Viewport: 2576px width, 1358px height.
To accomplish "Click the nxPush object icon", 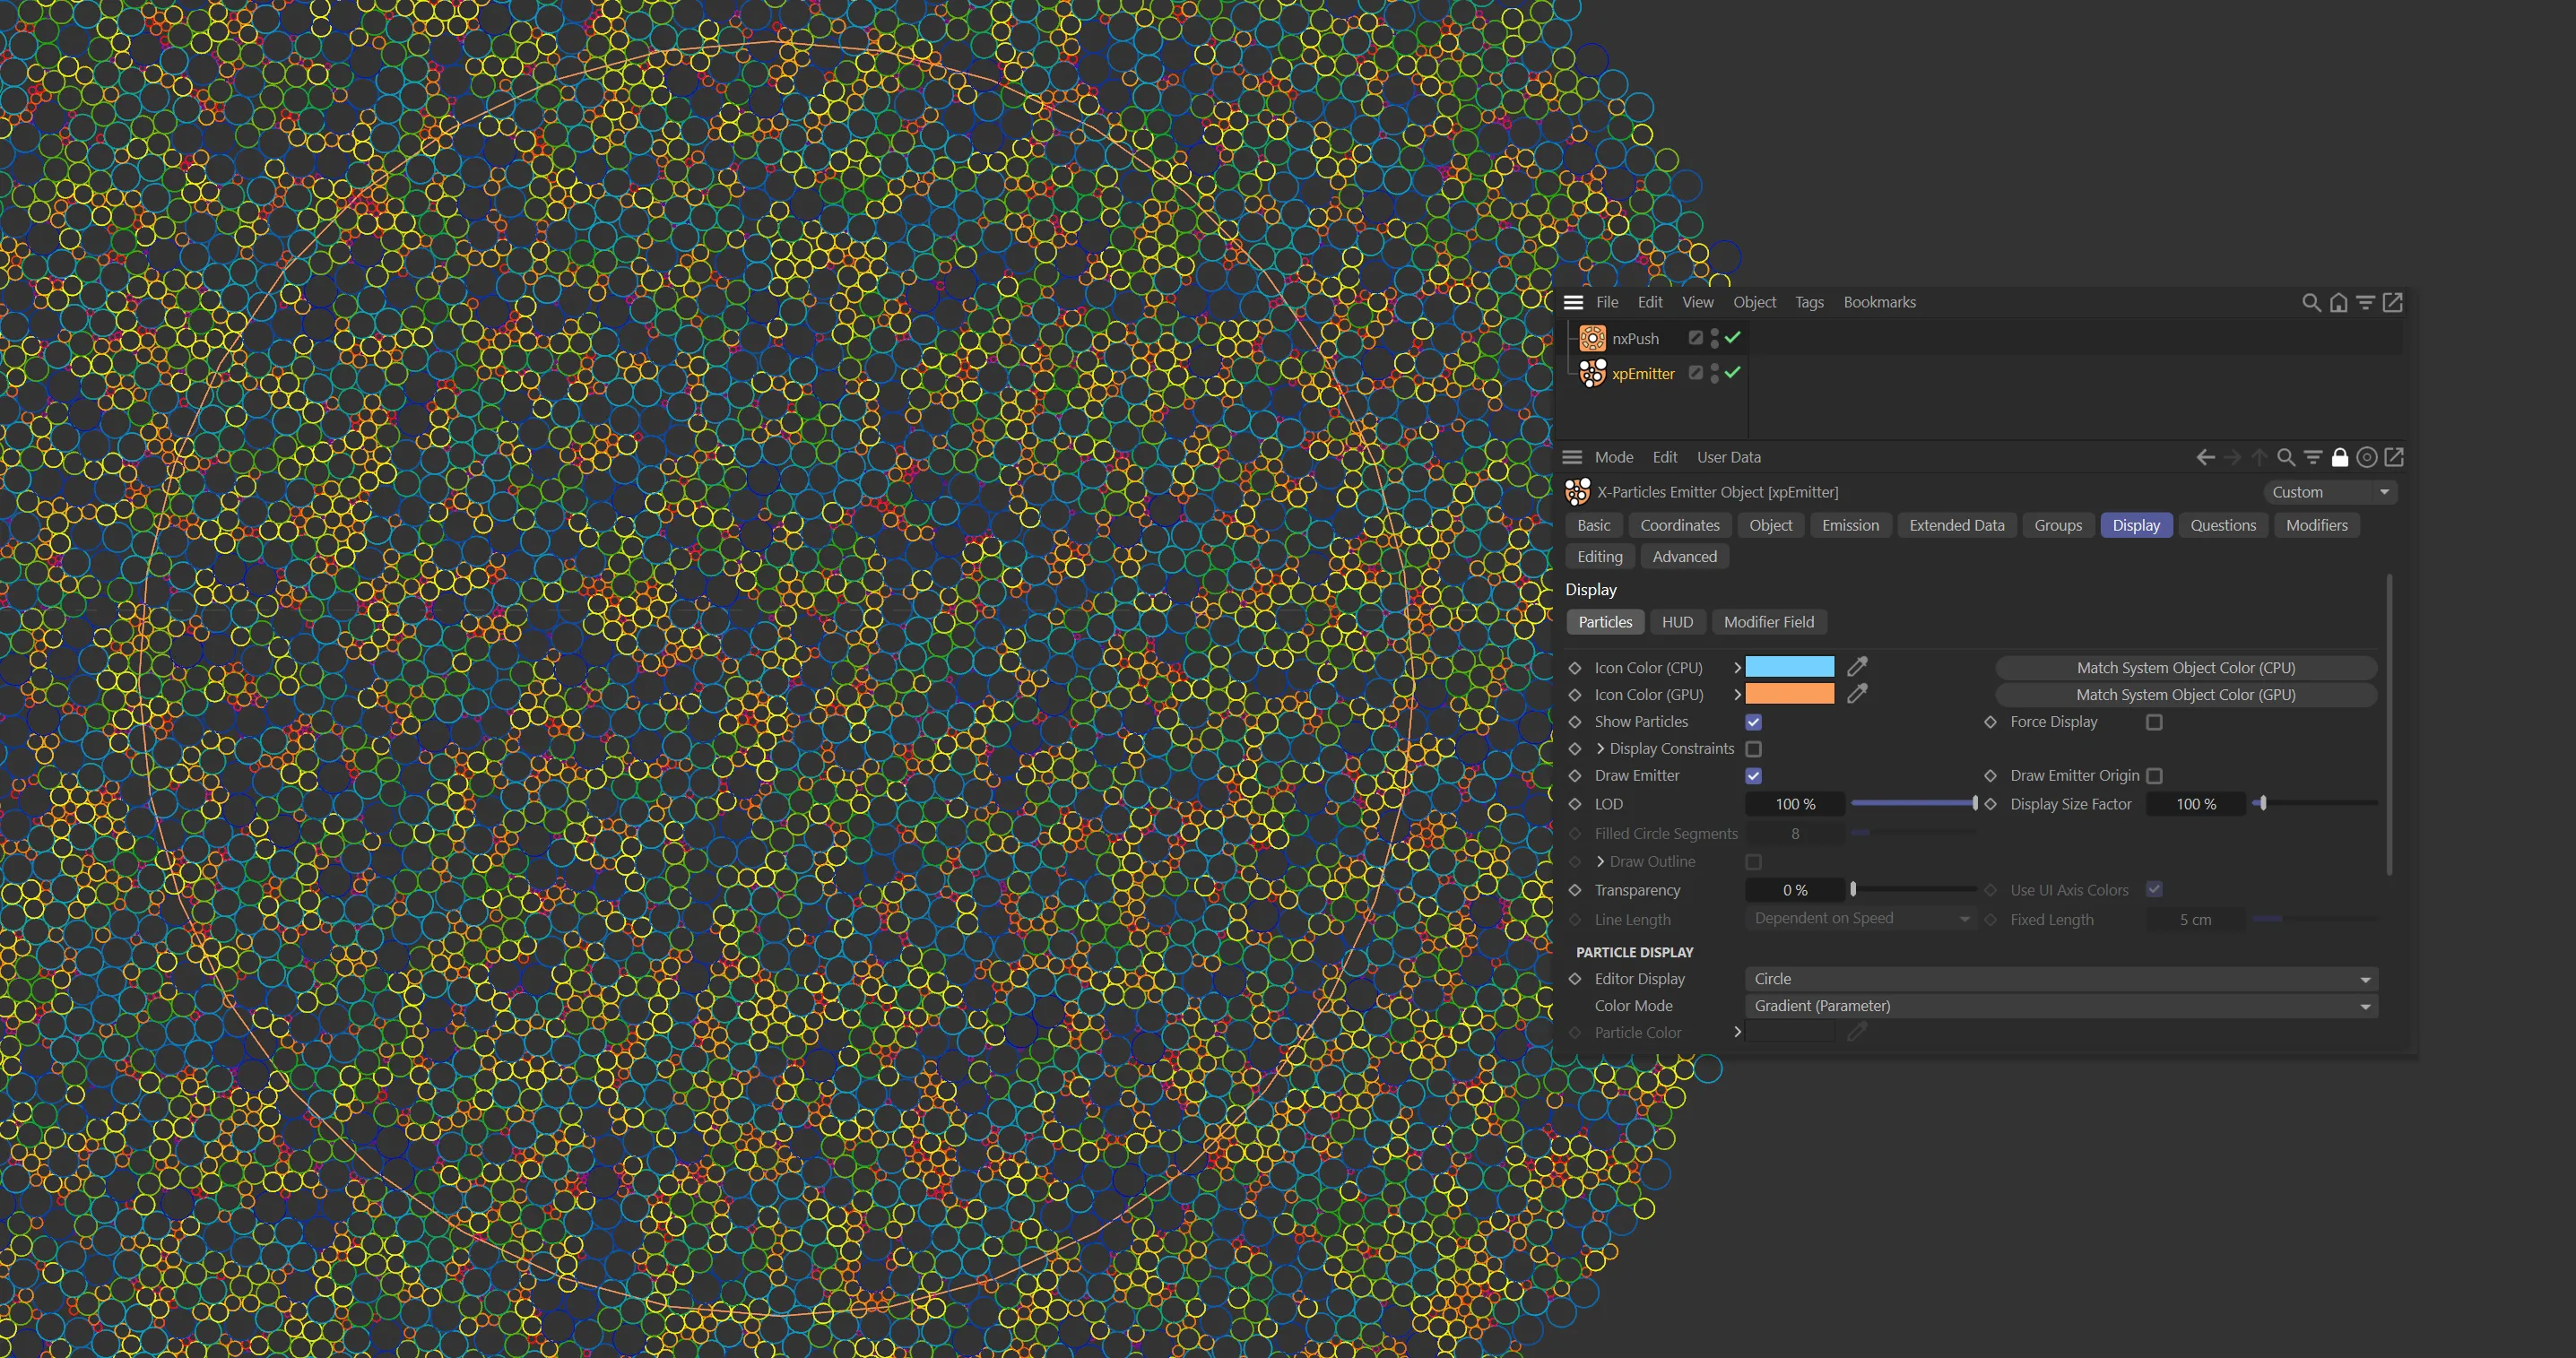I will click(1592, 338).
